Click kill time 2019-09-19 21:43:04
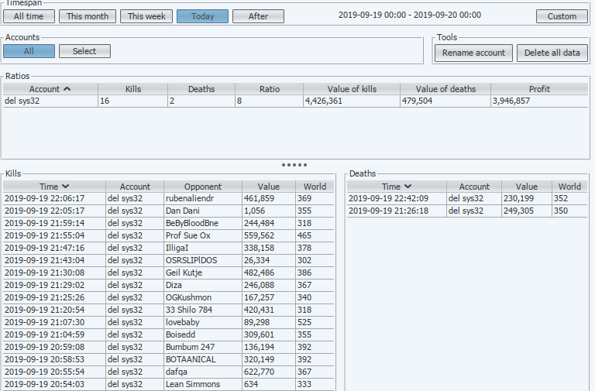The height and width of the screenshot is (391, 595). click(44, 261)
